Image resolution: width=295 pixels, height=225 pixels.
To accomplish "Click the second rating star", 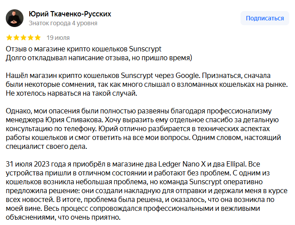I will (16, 38).
